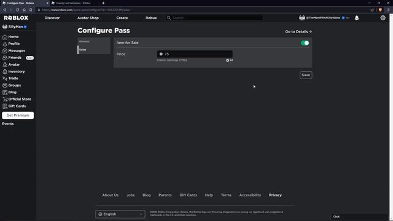Follow the Go to Details link
This screenshot has height=221, width=393.
298,31
